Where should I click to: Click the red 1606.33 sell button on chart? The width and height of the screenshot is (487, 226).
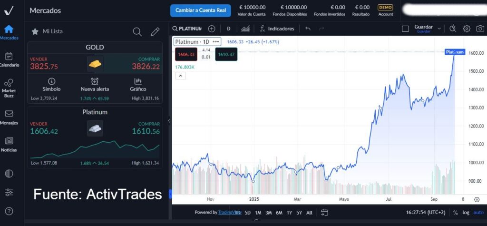point(186,54)
